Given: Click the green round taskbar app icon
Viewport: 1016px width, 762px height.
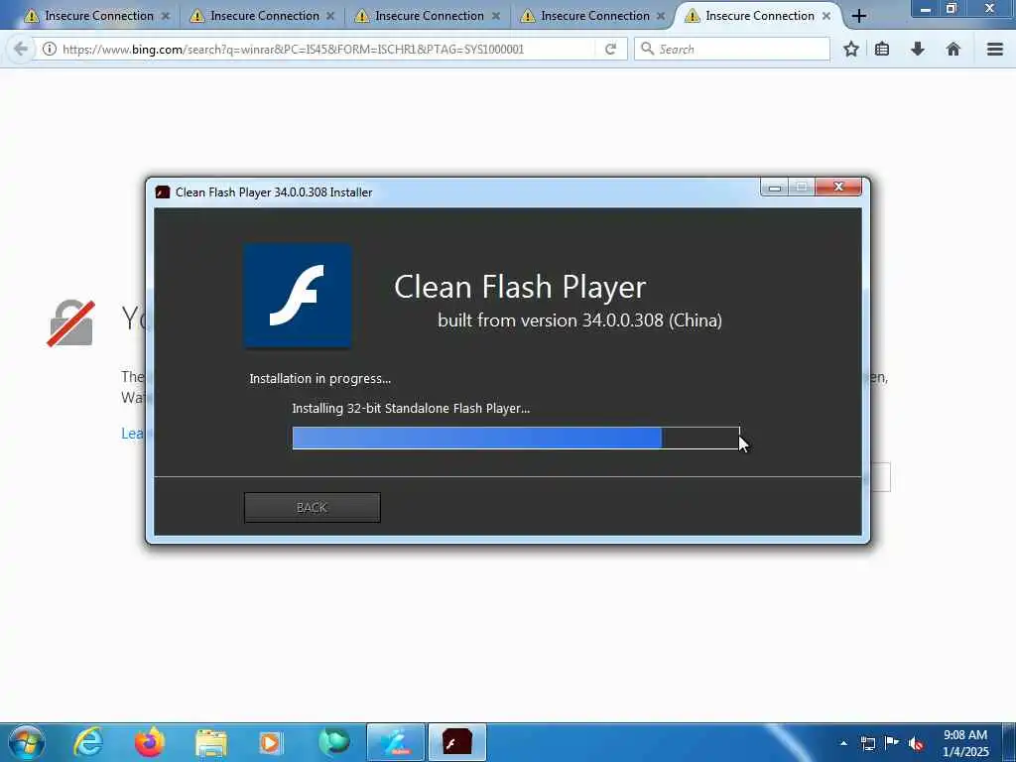Looking at the screenshot, I should [334, 742].
